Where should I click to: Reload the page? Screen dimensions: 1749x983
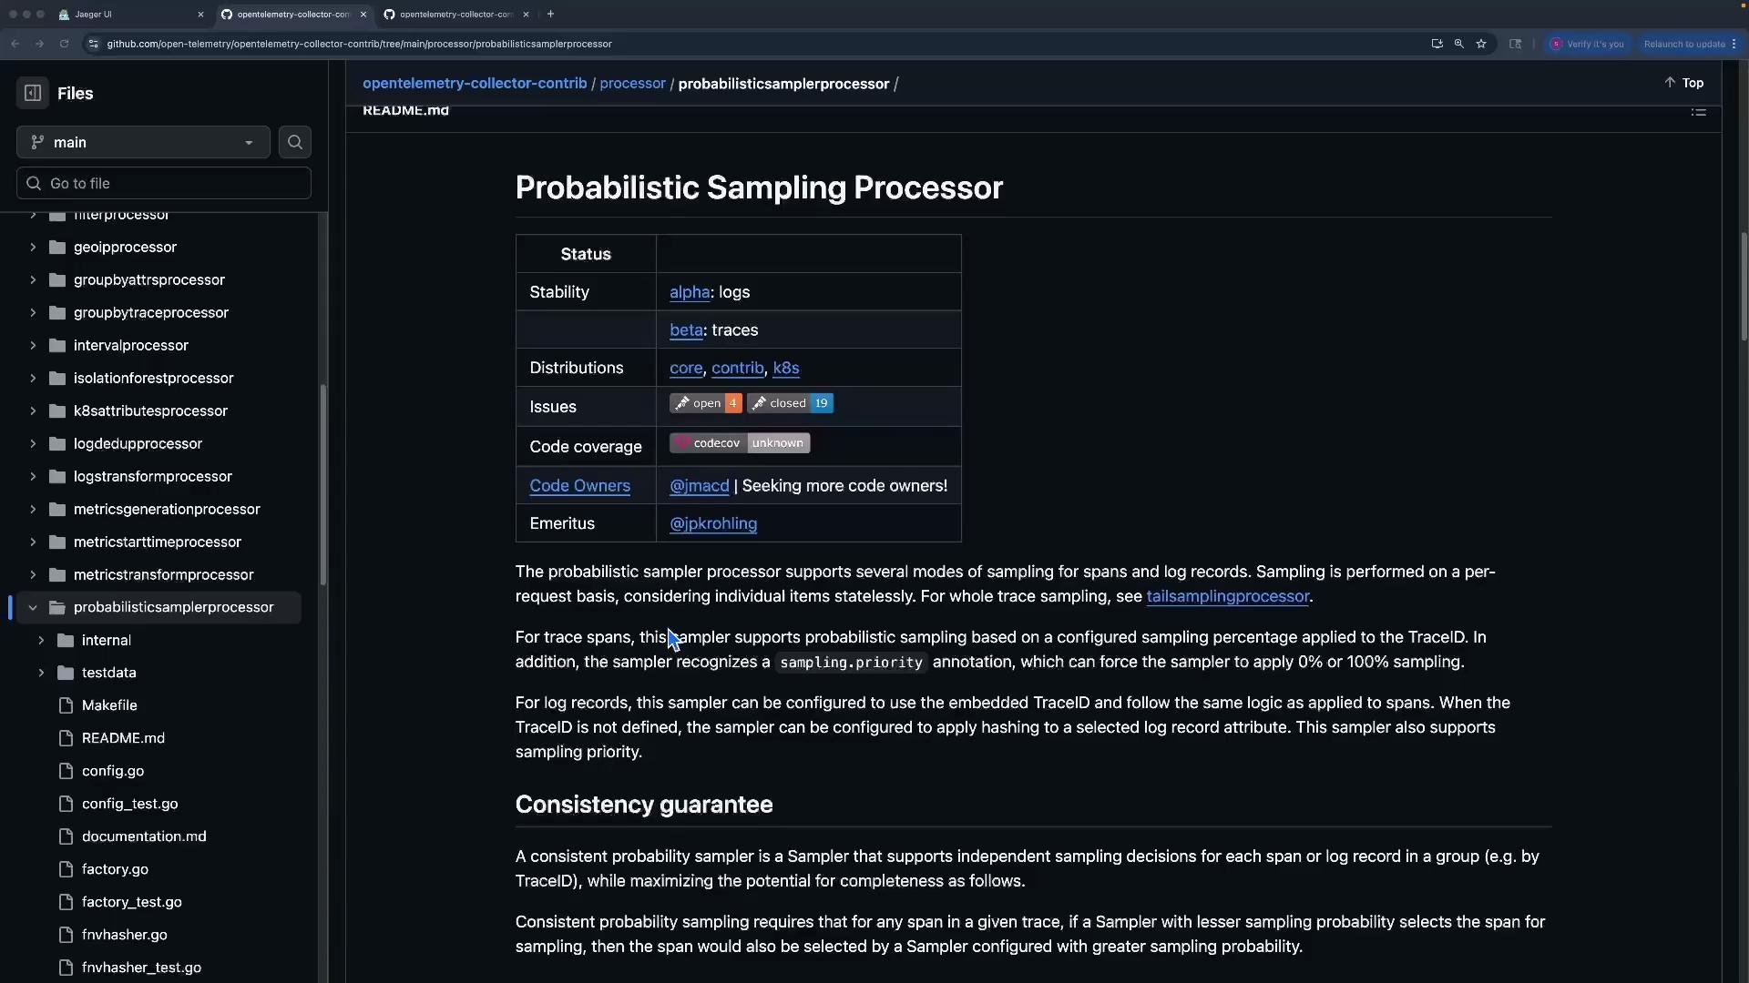[x=64, y=44]
